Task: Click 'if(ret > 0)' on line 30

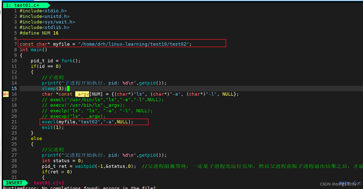Action: (x=57, y=172)
